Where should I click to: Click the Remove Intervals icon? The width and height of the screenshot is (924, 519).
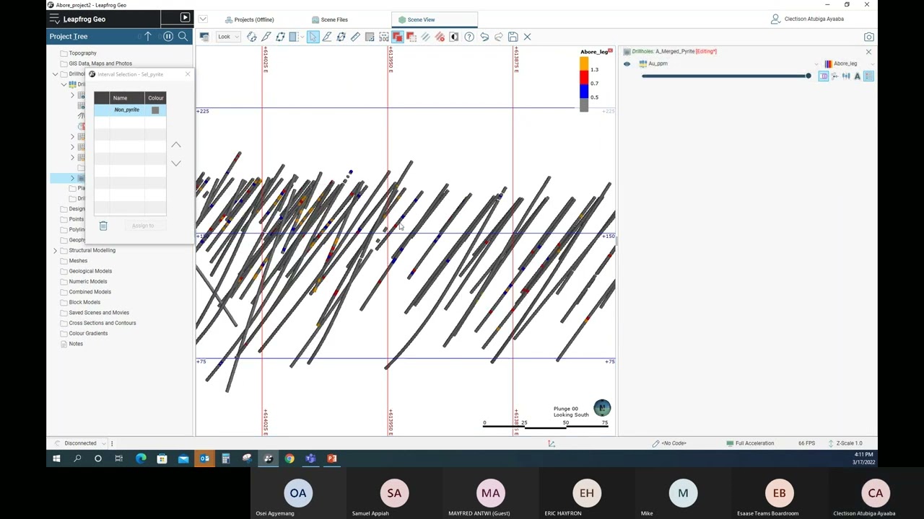pyautogui.click(x=411, y=37)
